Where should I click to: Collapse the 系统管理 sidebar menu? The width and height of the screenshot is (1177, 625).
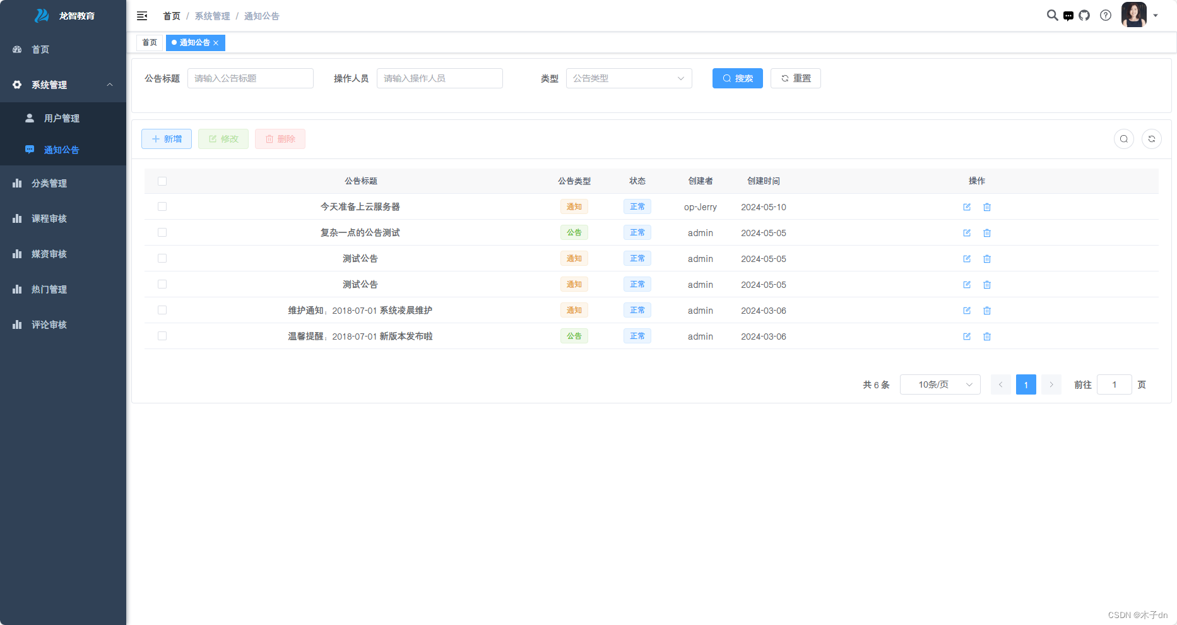click(x=63, y=85)
